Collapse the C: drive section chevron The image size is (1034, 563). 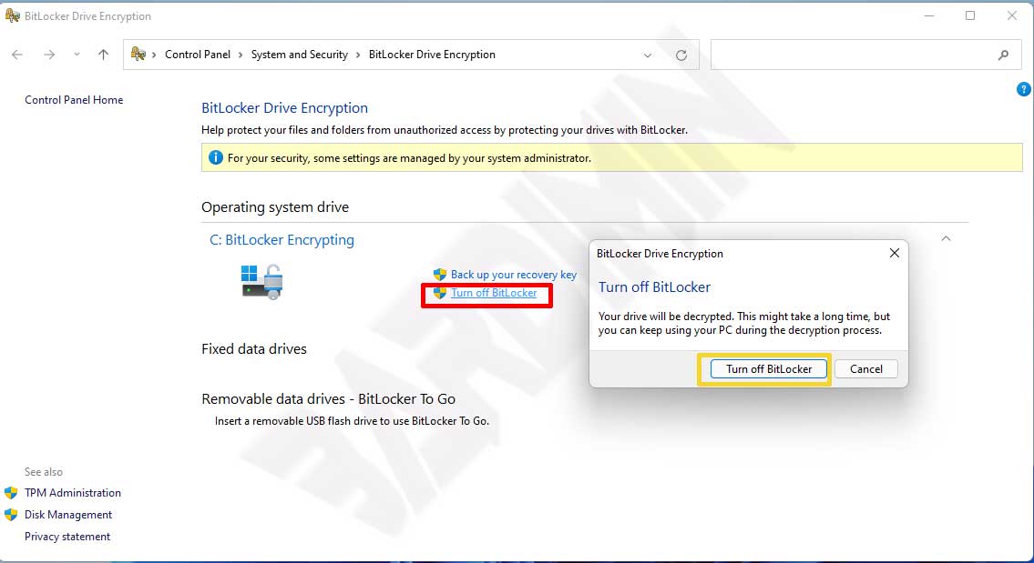pos(946,238)
